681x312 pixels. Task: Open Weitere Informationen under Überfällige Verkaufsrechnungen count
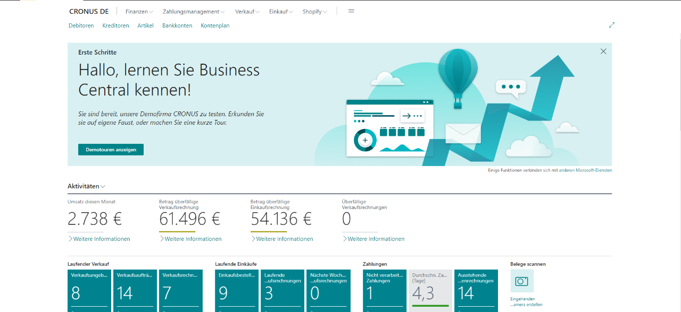tap(373, 239)
